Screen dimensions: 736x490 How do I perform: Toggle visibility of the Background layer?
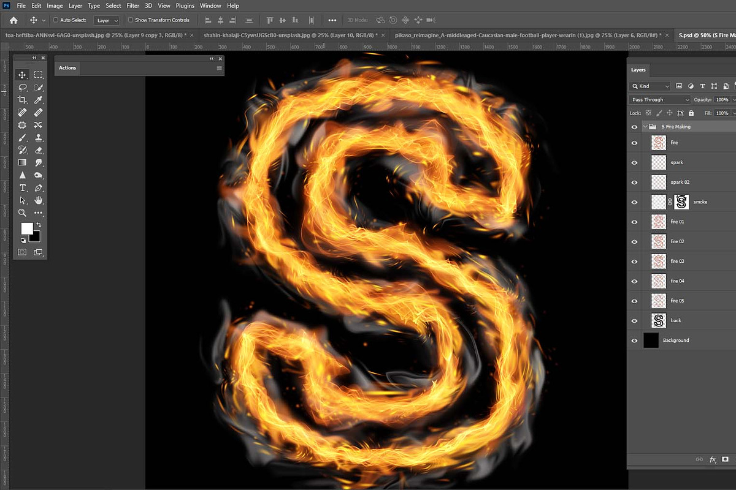click(x=634, y=340)
